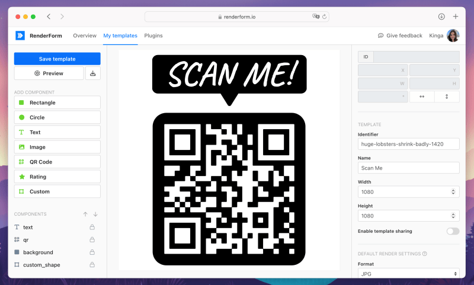Open Default Render Settings help icon
This screenshot has height=285, width=474.
(x=425, y=254)
